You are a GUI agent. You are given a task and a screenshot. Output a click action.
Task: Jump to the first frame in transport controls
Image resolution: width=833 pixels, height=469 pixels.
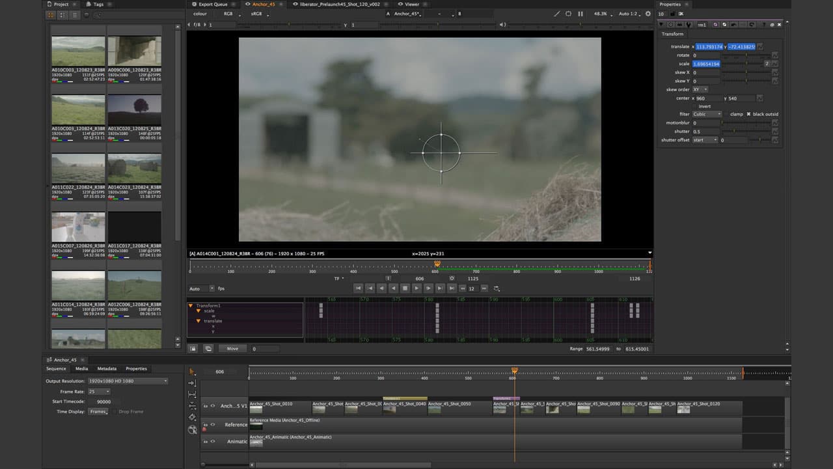click(359, 289)
